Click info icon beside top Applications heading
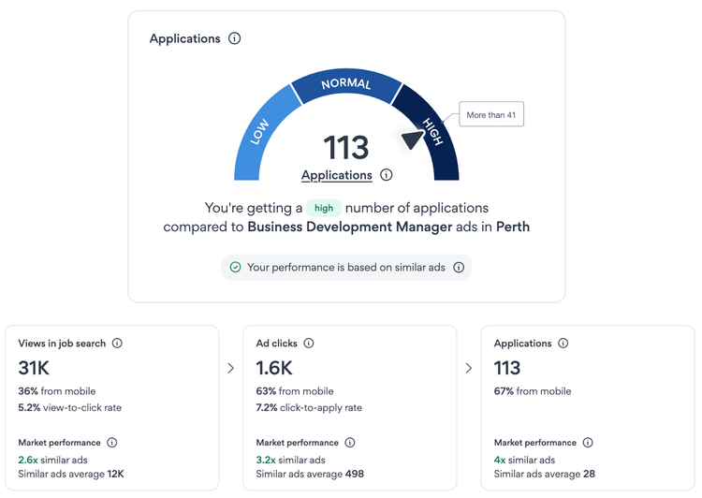Image resolution: width=702 pixels, height=498 pixels. tap(235, 38)
